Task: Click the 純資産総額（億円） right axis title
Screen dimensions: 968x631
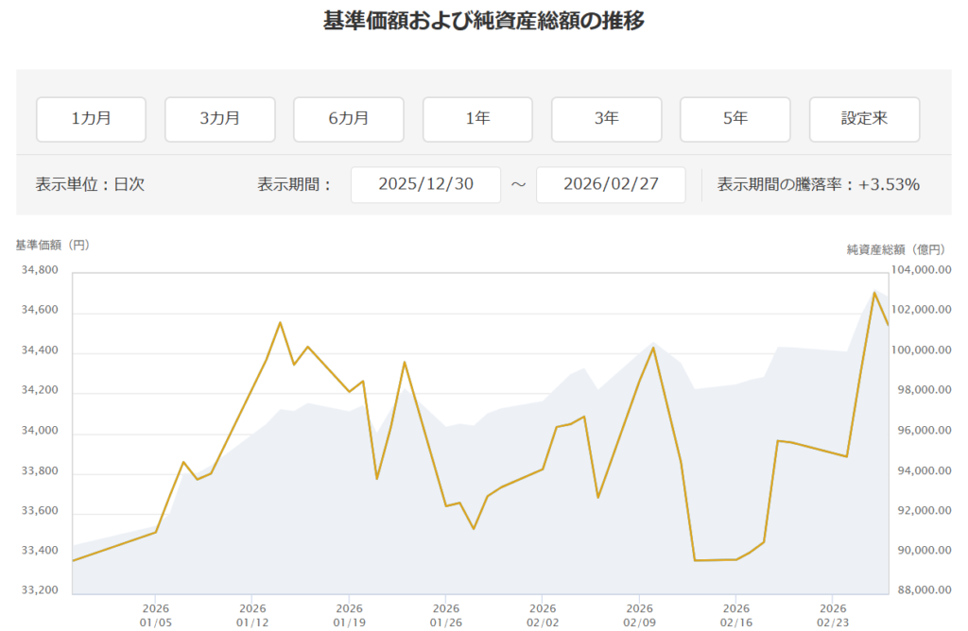Action: (x=894, y=249)
